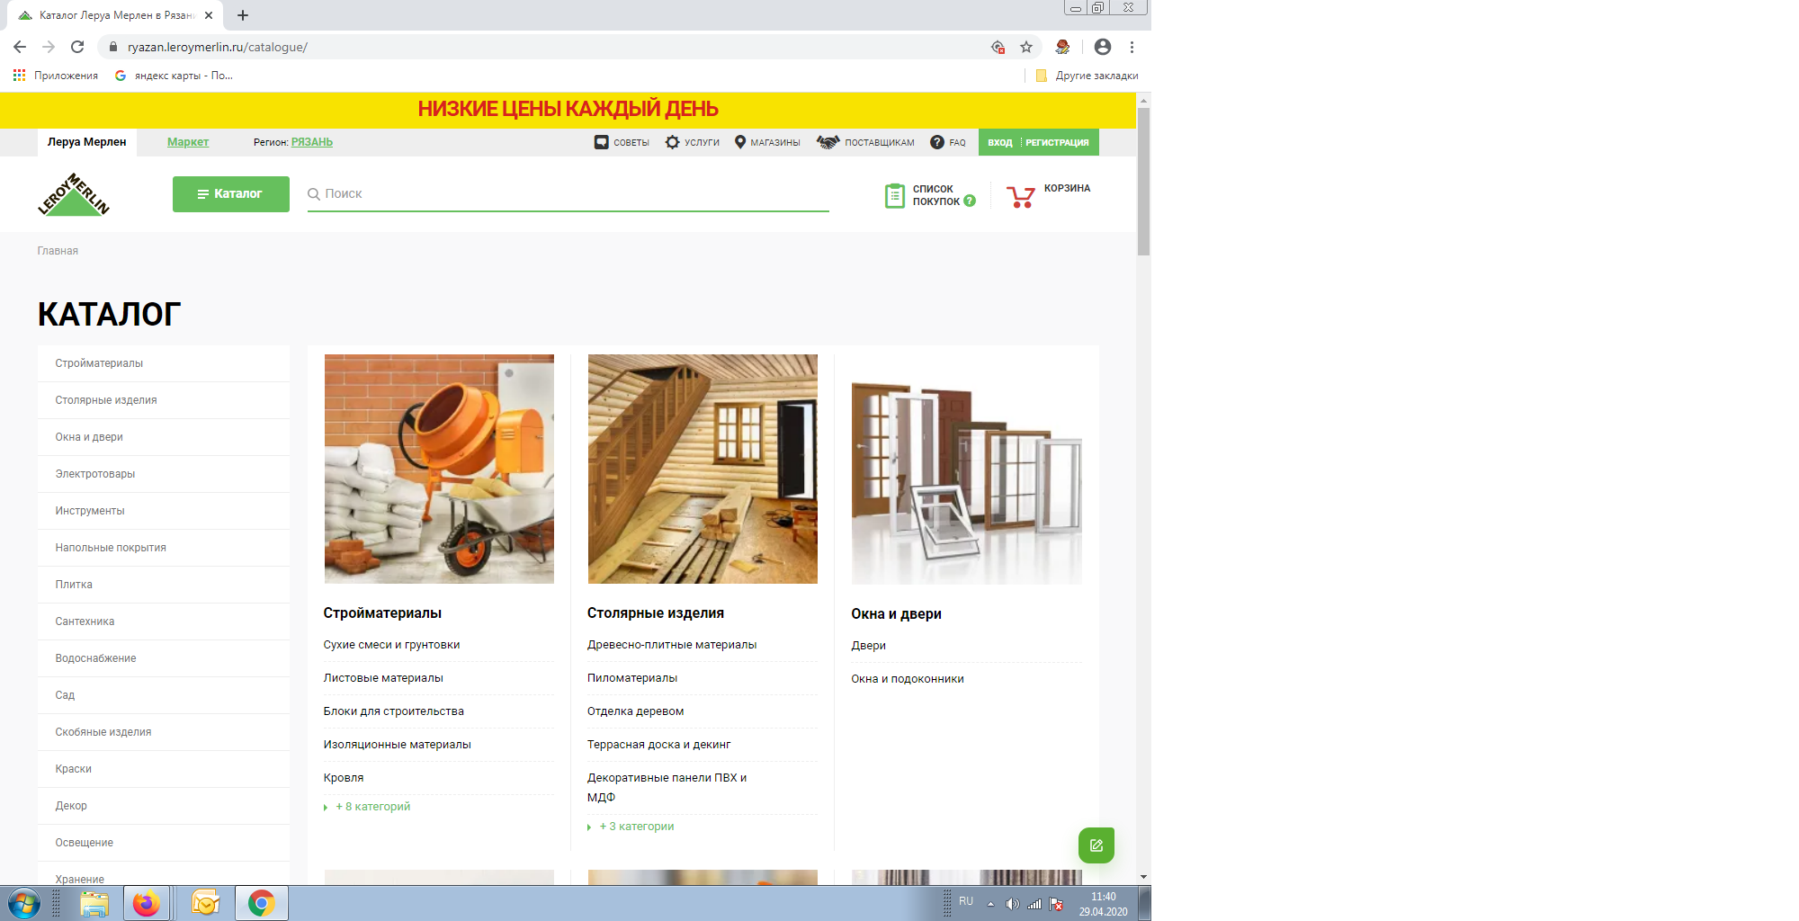Click the ВХОД login button
Screen dimensions: 1799x921
coord(999,142)
